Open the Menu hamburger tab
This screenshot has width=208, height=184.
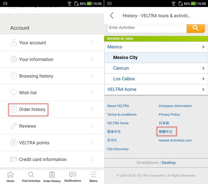(93, 177)
